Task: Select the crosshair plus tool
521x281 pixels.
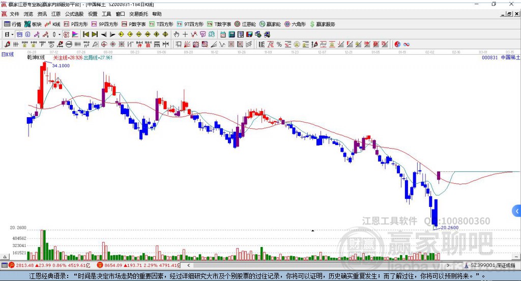Action: click(x=185, y=34)
